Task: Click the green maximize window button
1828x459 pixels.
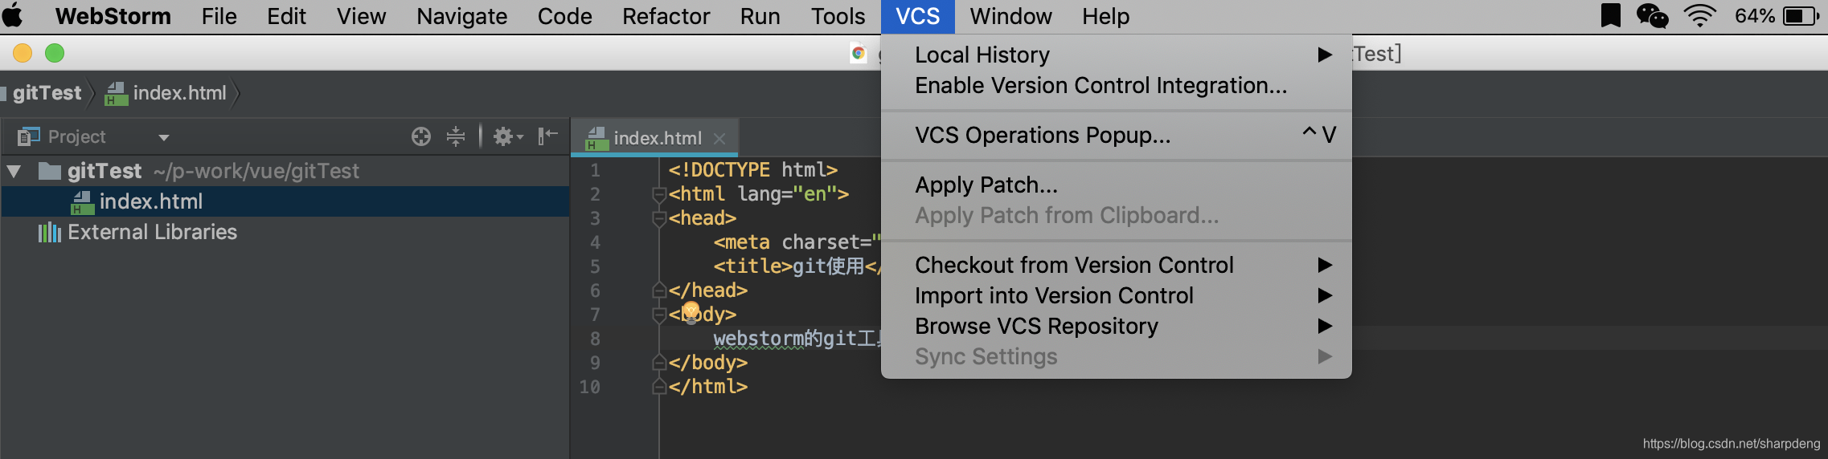Action: pyautogui.click(x=55, y=53)
